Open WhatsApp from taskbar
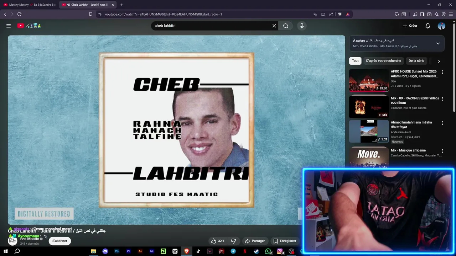 (x=268, y=251)
